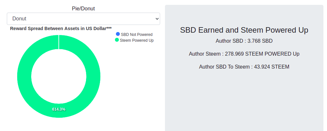
Task: Click the green donut ring segment
Action: pyautogui.click(x=24, y=76)
